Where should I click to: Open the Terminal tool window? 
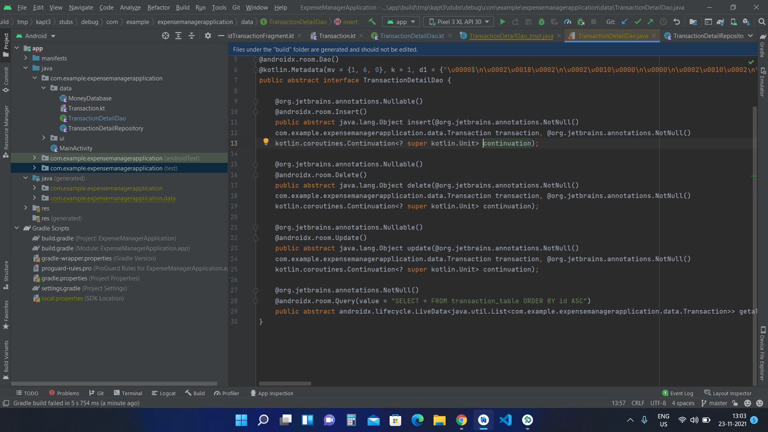(x=128, y=393)
